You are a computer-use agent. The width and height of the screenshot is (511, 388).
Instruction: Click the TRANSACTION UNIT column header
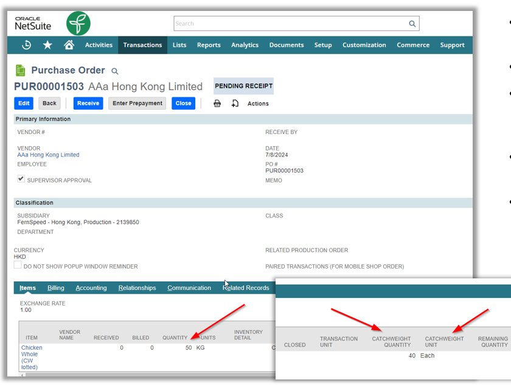339,342
